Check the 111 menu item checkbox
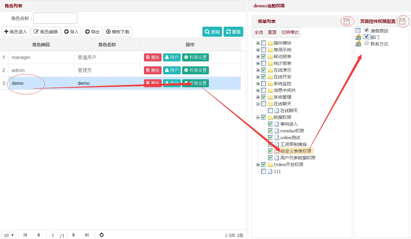411x239 pixels. point(264,171)
